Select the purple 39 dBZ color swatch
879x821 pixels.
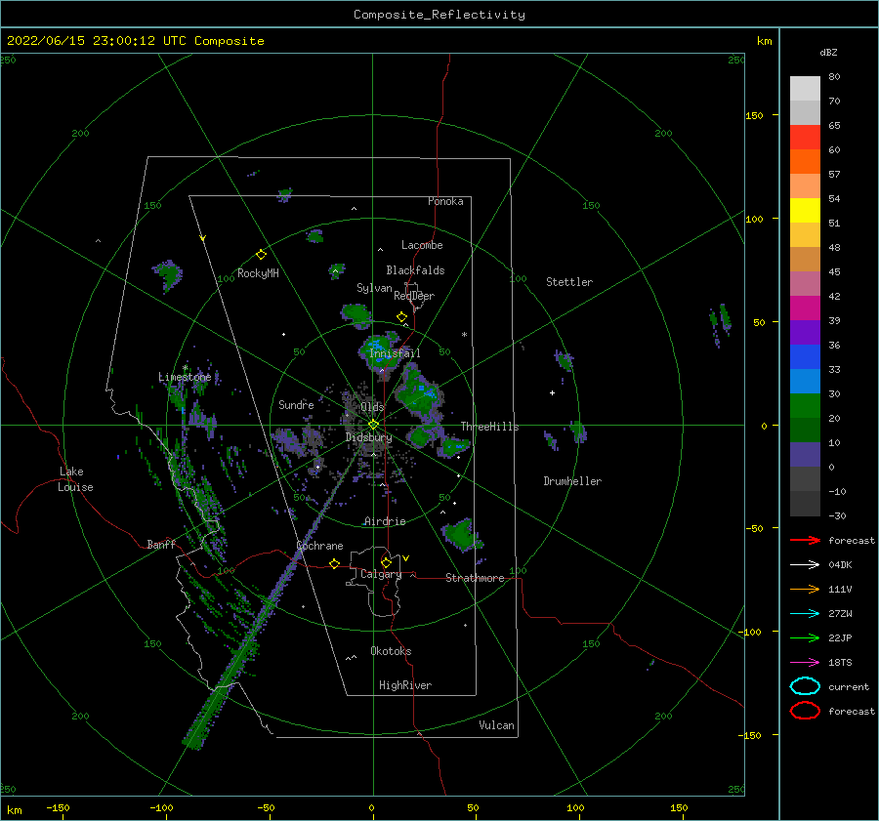(805, 332)
